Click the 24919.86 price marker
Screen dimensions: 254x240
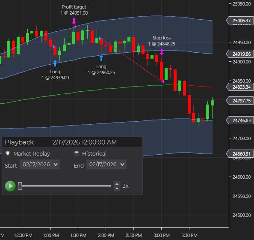click(x=240, y=54)
